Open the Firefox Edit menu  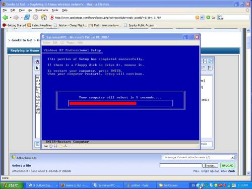(13, 10)
